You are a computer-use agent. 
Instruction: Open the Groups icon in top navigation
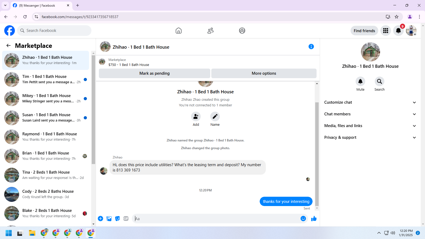coord(242,31)
